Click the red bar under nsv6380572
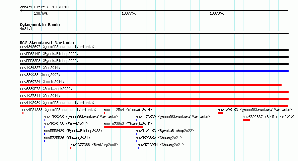298x161 pixels. pos(154,92)
